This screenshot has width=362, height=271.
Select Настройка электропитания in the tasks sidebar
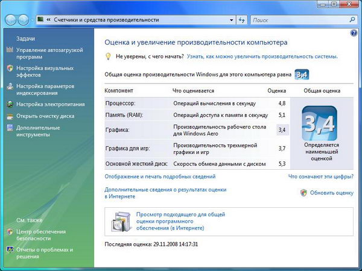(x=51, y=104)
